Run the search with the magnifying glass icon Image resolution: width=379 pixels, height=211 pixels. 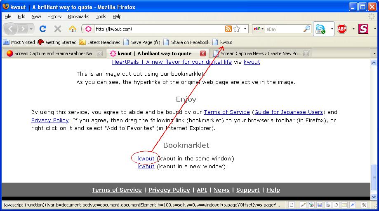pos(307,29)
